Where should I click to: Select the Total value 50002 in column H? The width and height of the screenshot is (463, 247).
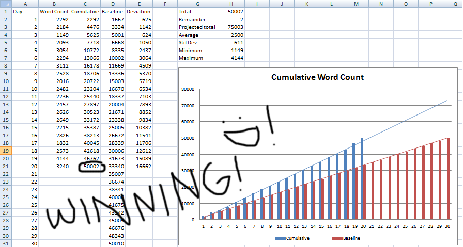(x=231, y=12)
